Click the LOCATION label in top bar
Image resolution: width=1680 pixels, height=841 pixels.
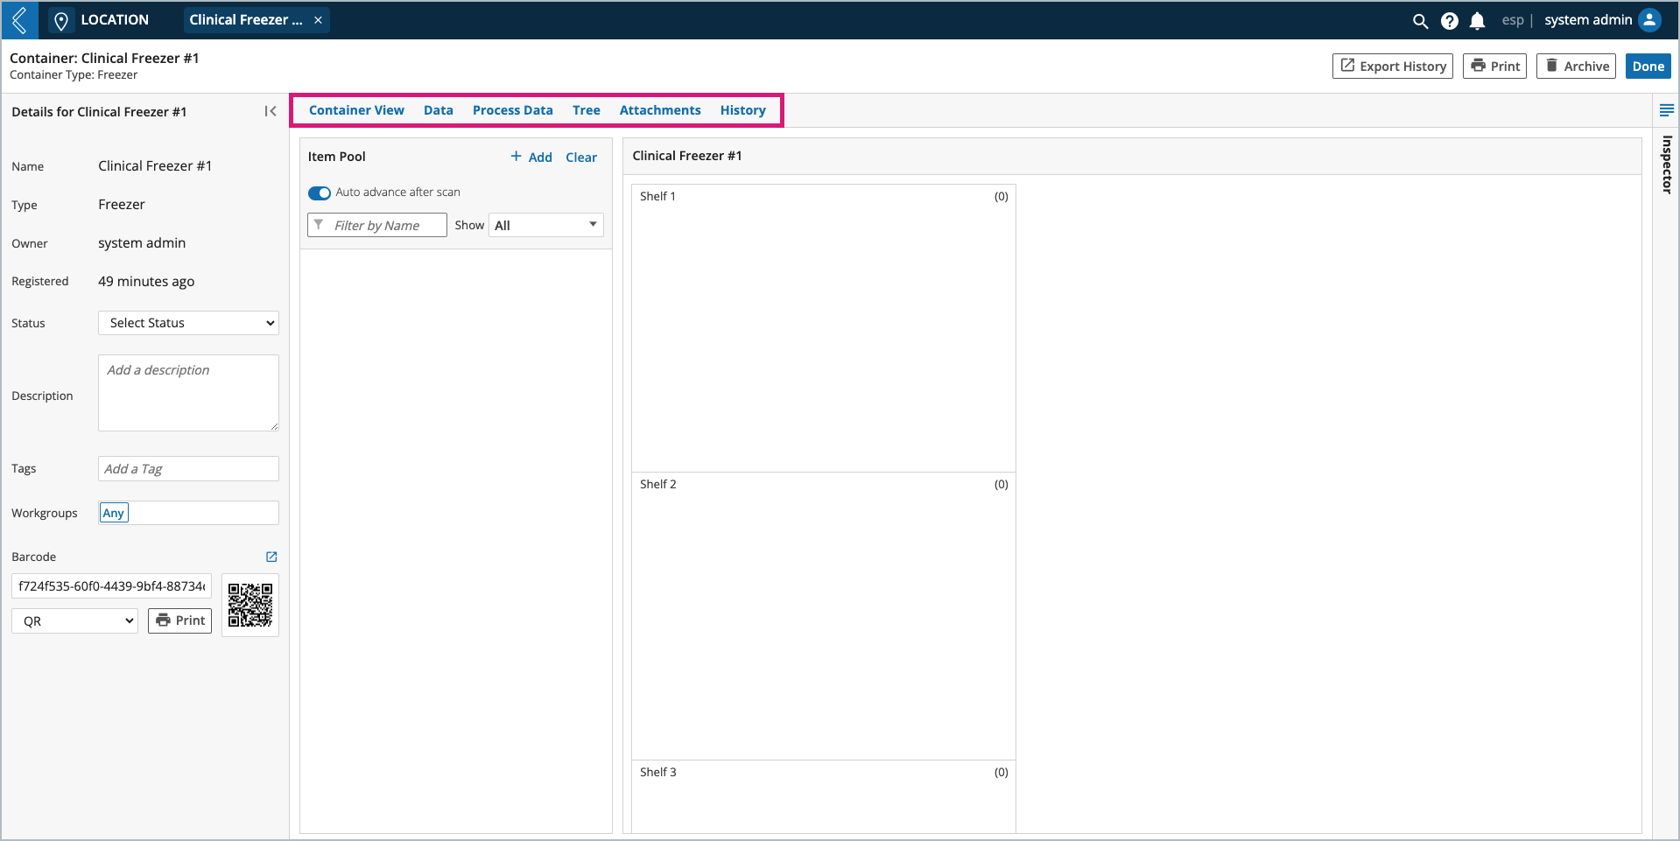click(115, 20)
